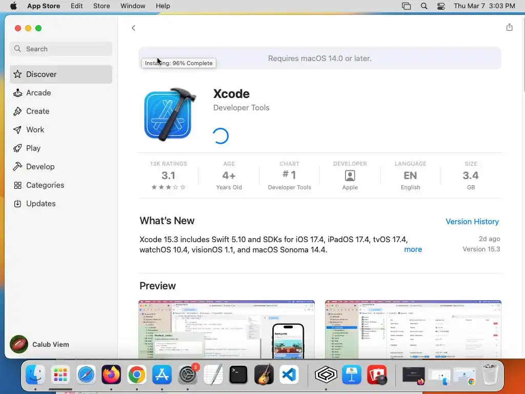Open the Apple menu
The height and width of the screenshot is (394, 525).
(13, 6)
